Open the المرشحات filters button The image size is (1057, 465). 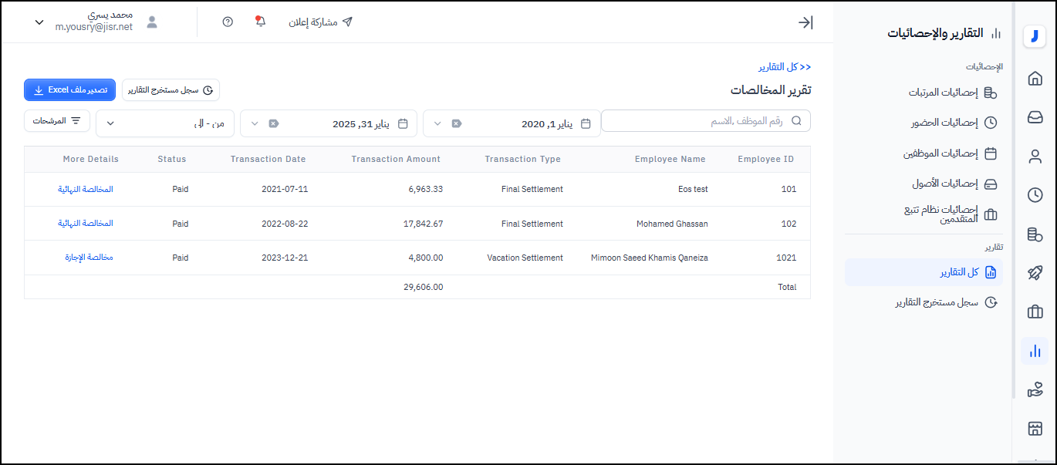pos(57,121)
